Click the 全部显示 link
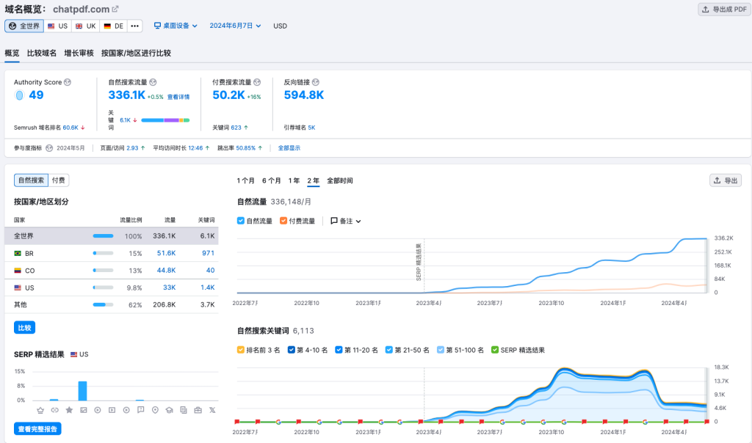752x443 pixels. coord(289,148)
